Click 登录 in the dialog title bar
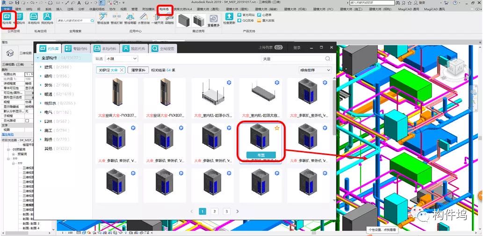This screenshot has width=483, height=236. 296,48
